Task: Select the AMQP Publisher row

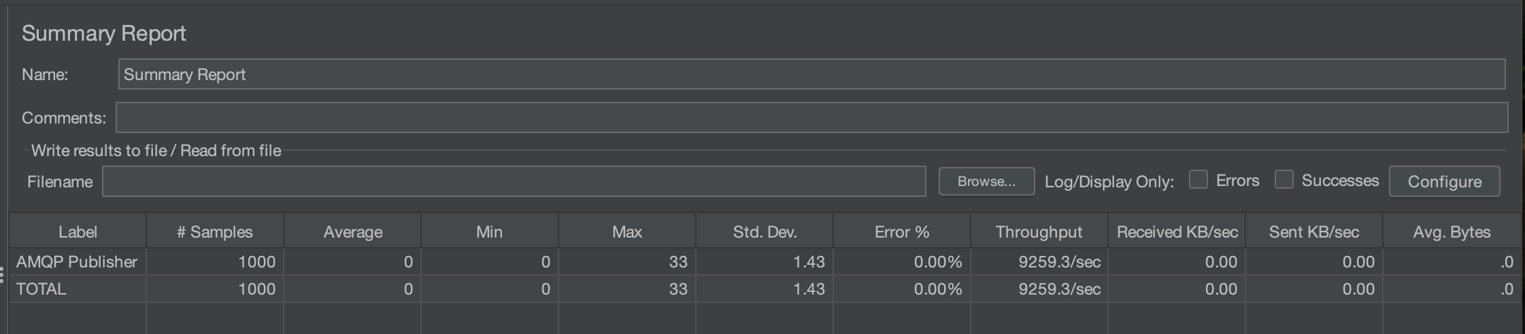Action: coord(77,261)
